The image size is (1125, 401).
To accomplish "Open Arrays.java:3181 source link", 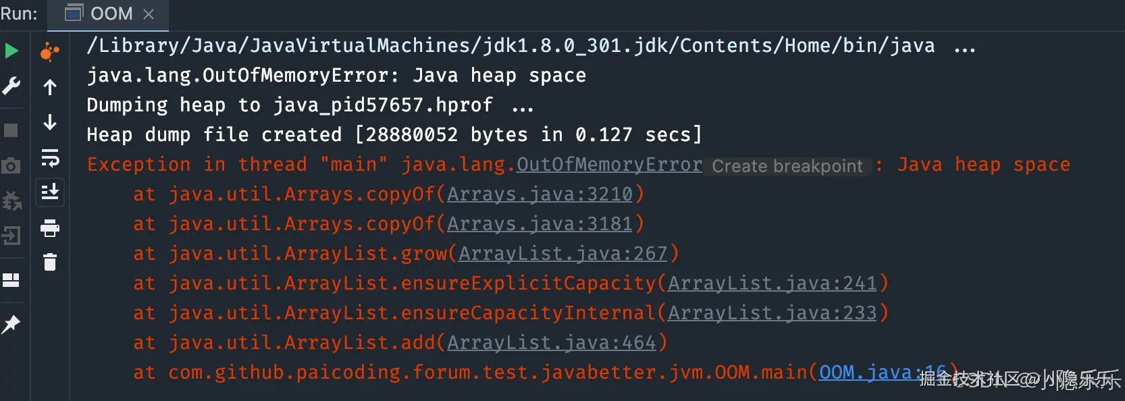I will (x=540, y=224).
